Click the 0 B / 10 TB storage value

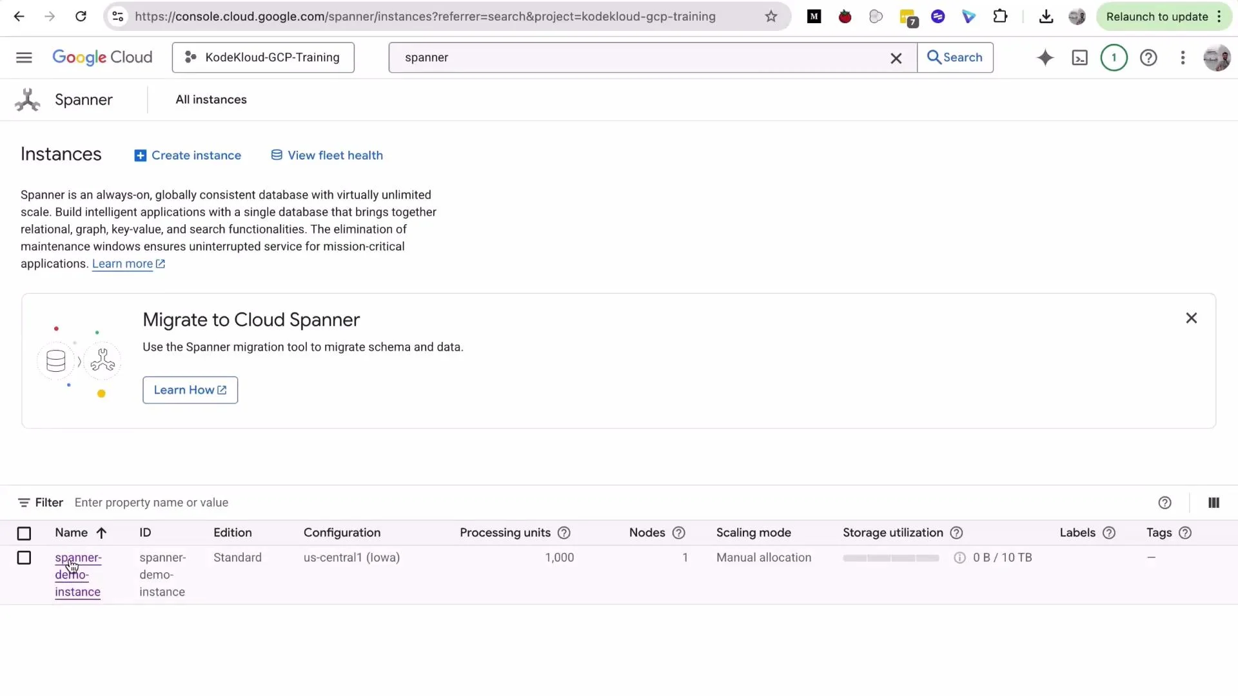(1002, 557)
